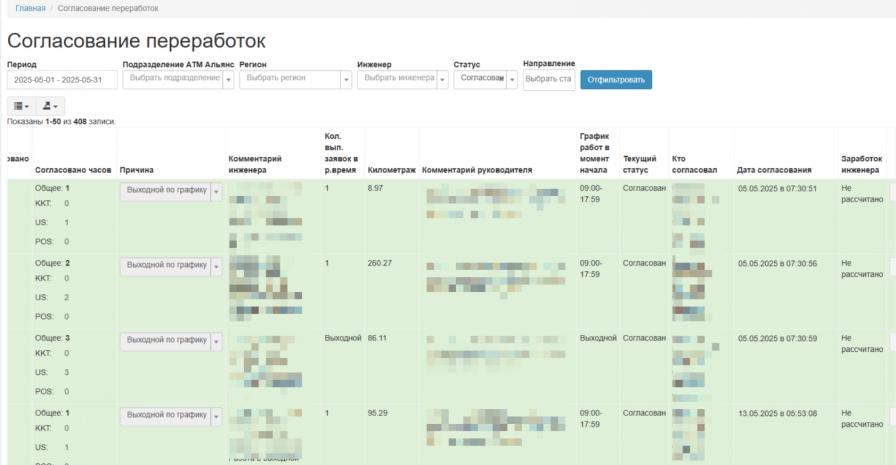Image resolution: width=896 pixels, height=465 pixels.
Task: Click the Направление filter field
Action: pyautogui.click(x=548, y=80)
